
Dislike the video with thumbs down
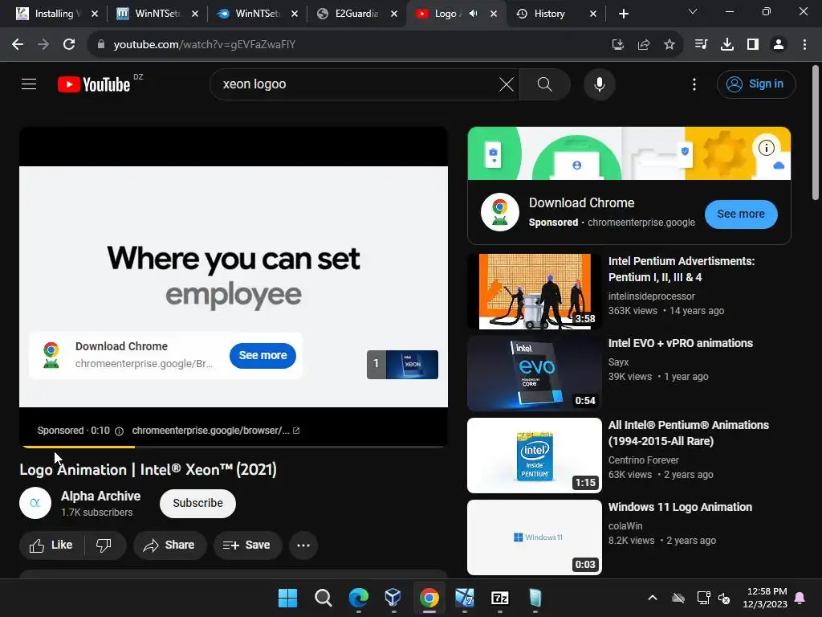coord(104,545)
